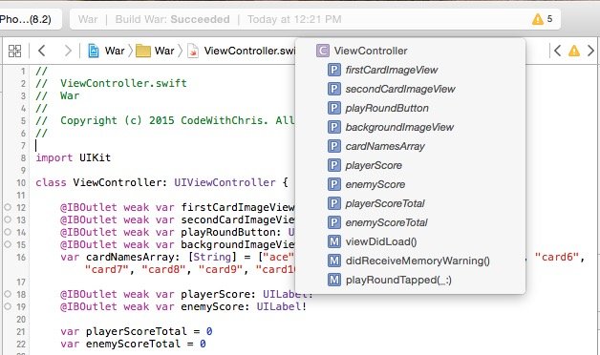Click the "card8" string literal
The image size is (600, 355).
[x=163, y=269]
